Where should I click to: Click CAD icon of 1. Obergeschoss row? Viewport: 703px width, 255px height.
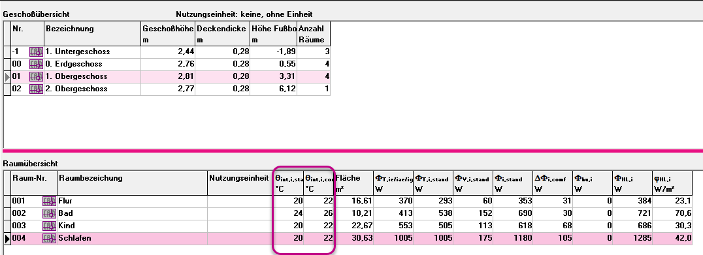pyautogui.click(x=37, y=76)
